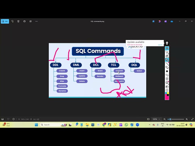Toggle ink visibility with the eye icon
Image resolution: width=195 pixels, height=146 pixels.
(167, 48)
